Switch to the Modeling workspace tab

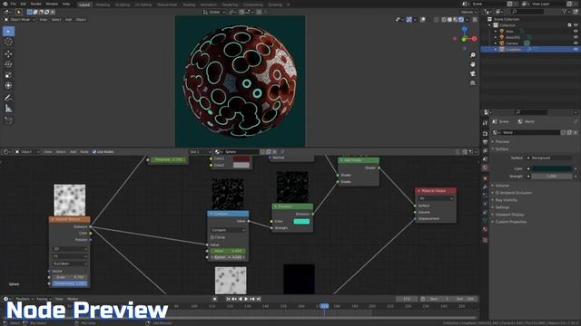(x=103, y=5)
